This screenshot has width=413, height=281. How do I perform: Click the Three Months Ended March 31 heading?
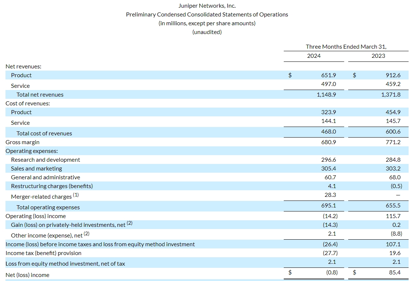coord(346,47)
